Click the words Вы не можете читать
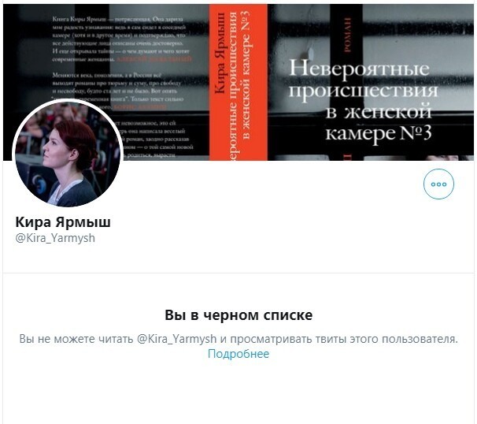This screenshot has width=477, height=424. [x=76, y=339]
